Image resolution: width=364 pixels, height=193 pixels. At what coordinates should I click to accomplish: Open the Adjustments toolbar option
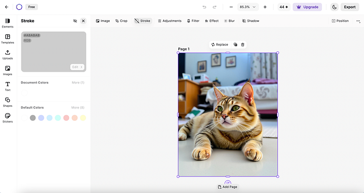[x=170, y=21]
